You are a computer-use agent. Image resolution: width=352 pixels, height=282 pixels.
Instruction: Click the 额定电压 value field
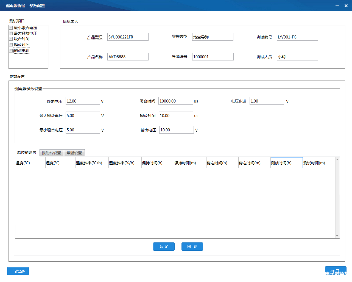click(83, 101)
